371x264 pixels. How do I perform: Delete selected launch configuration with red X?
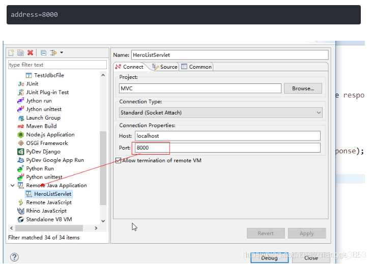click(x=31, y=52)
